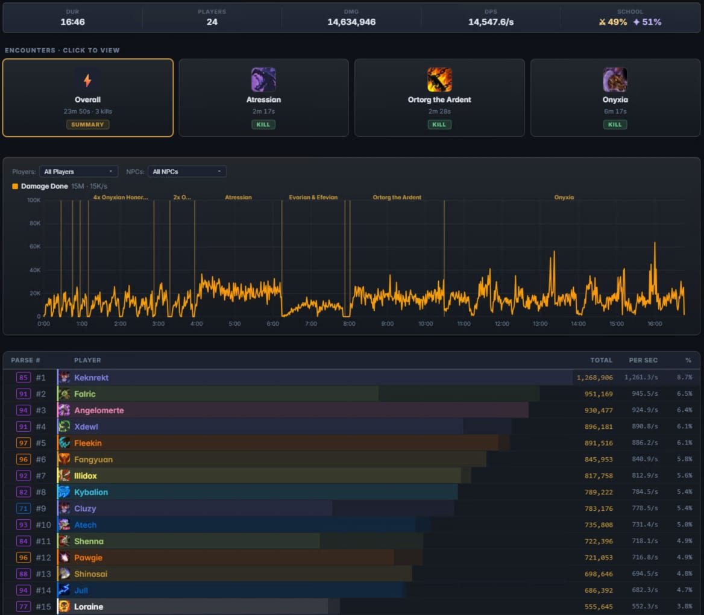Click Shenna's class icon

(x=64, y=542)
